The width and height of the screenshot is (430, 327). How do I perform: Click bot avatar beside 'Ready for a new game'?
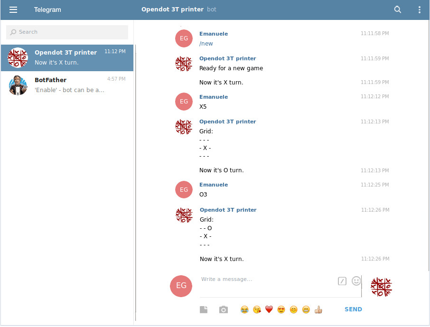[x=184, y=64]
